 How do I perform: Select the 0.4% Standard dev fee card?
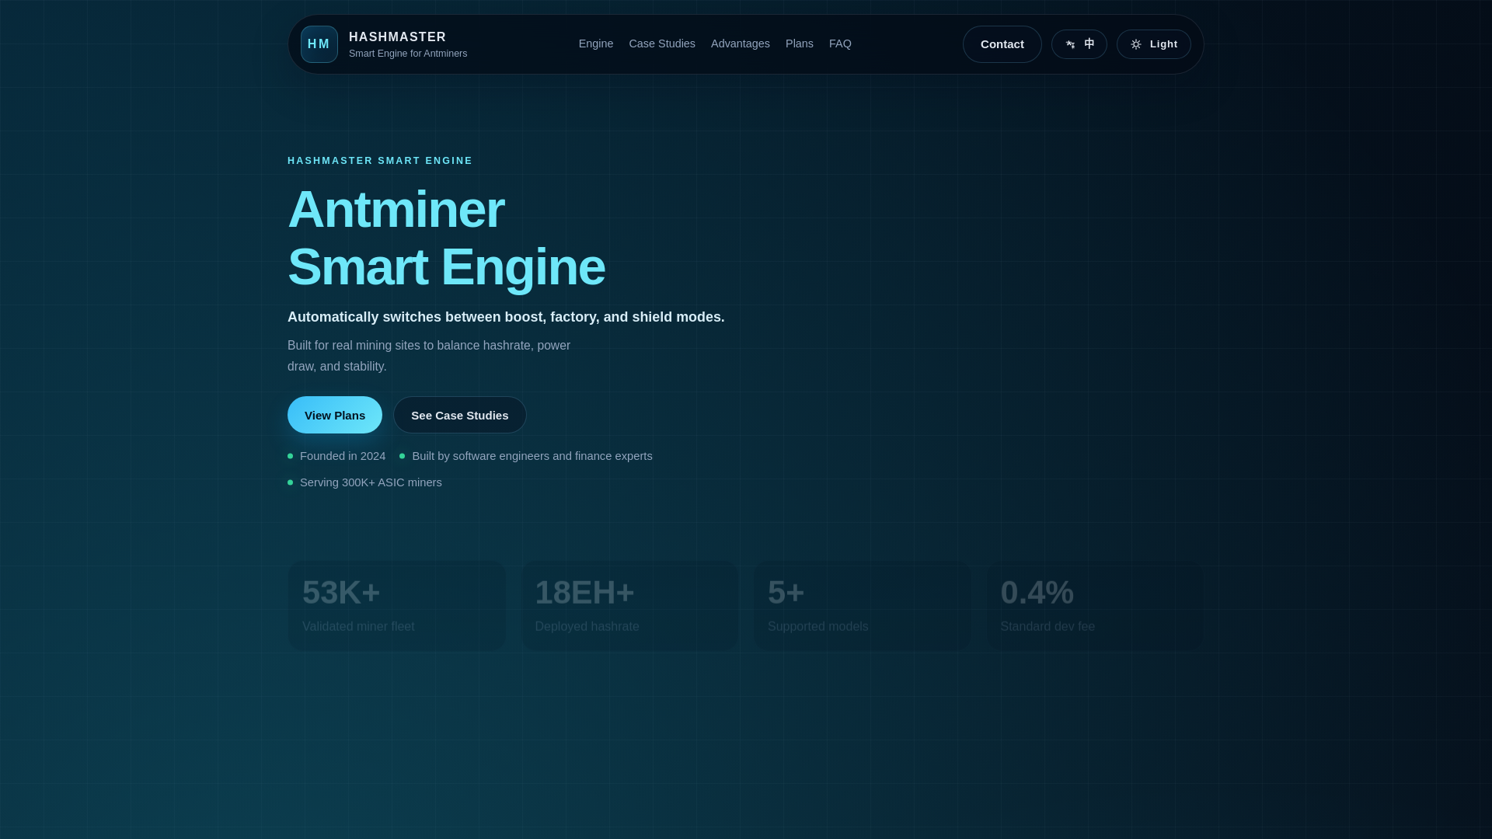1095,606
